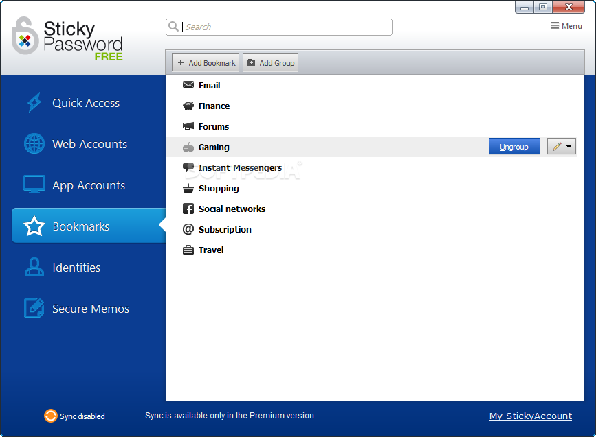Click the Identities person icon

(x=34, y=267)
